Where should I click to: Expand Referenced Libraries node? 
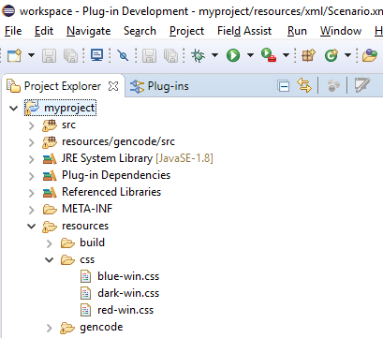[31, 193]
